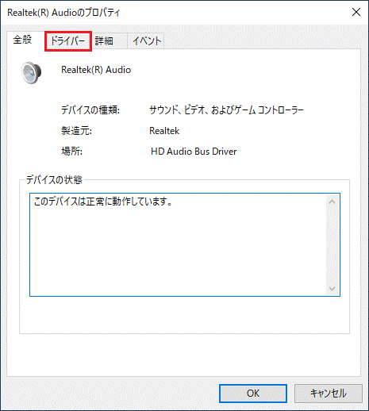Click the status box scroll up arrow
The width and height of the screenshot is (369, 411).
pyautogui.click(x=332, y=202)
